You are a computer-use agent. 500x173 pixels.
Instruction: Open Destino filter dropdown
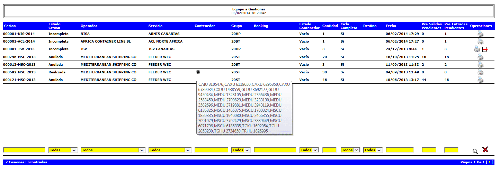click(373, 150)
